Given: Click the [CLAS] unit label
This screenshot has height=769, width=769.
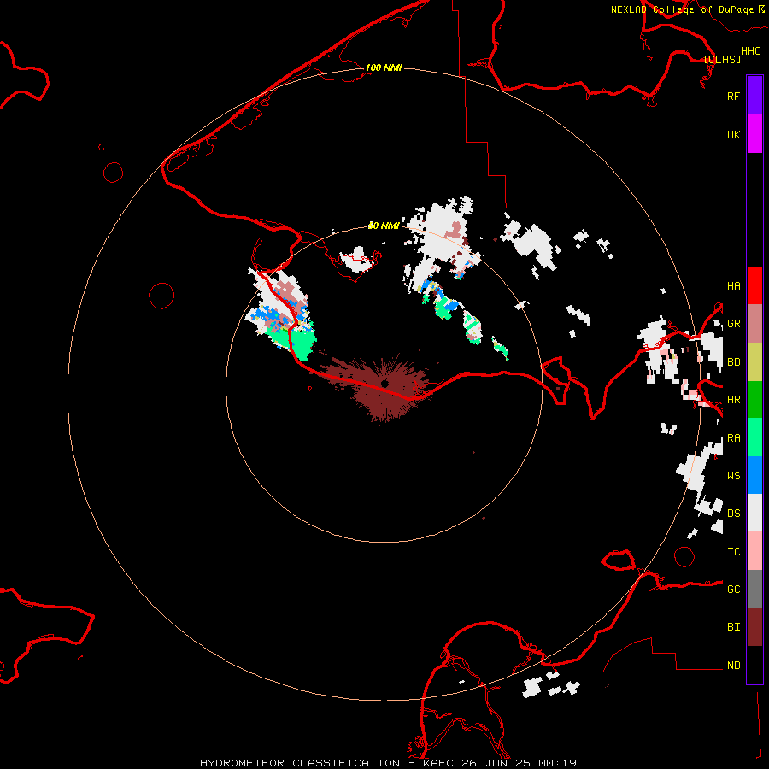Looking at the screenshot, I should tap(722, 59).
